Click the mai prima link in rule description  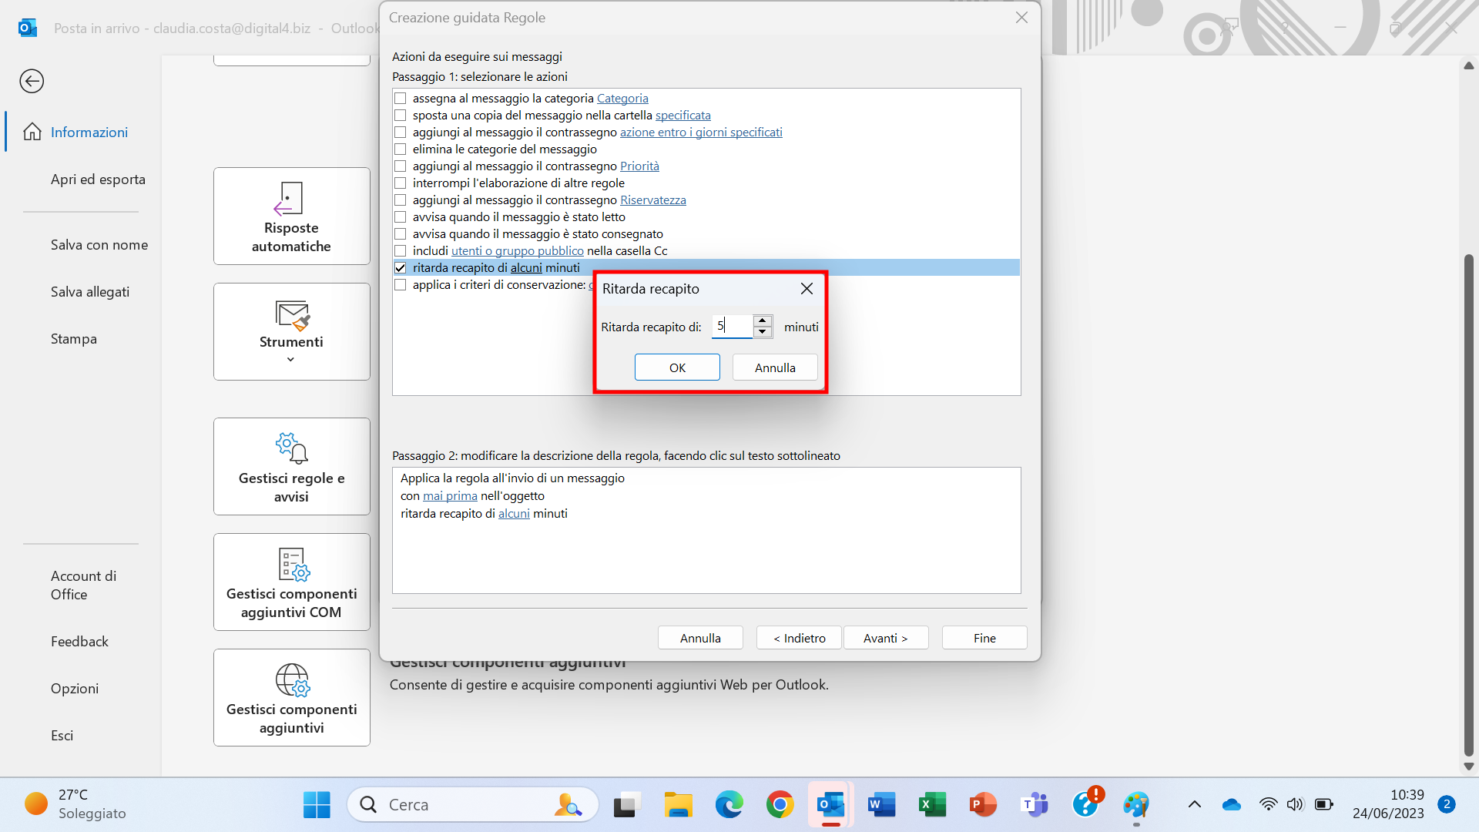pos(450,495)
